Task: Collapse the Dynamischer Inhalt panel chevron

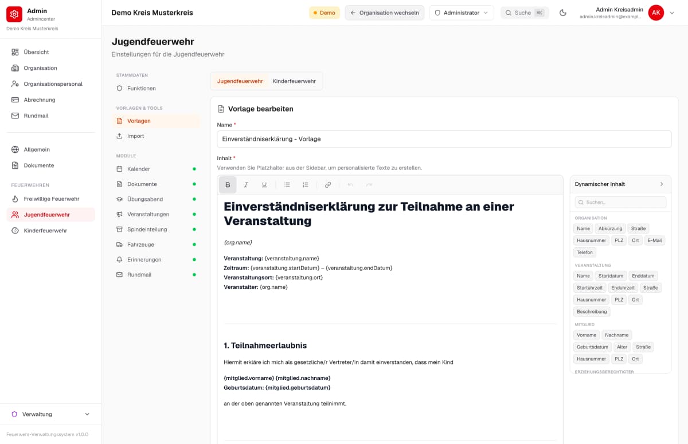Action: click(662, 184)
